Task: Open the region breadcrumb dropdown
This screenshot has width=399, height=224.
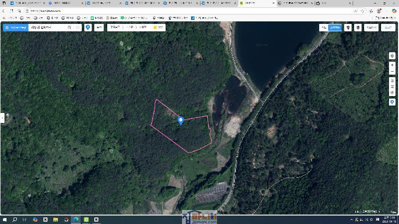Action: (x=129, y=28)
